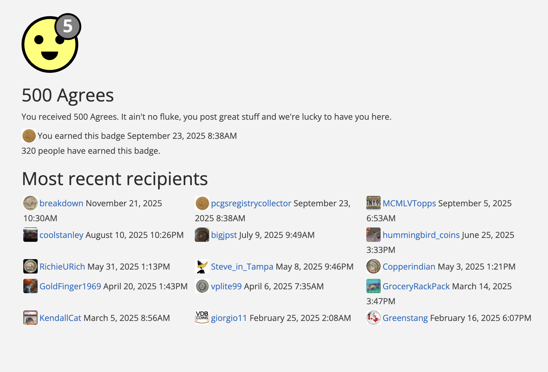The image size is (548, 372).
Task: Open the pcgsregistrycollector username link
Action: (x=251, y=203)
